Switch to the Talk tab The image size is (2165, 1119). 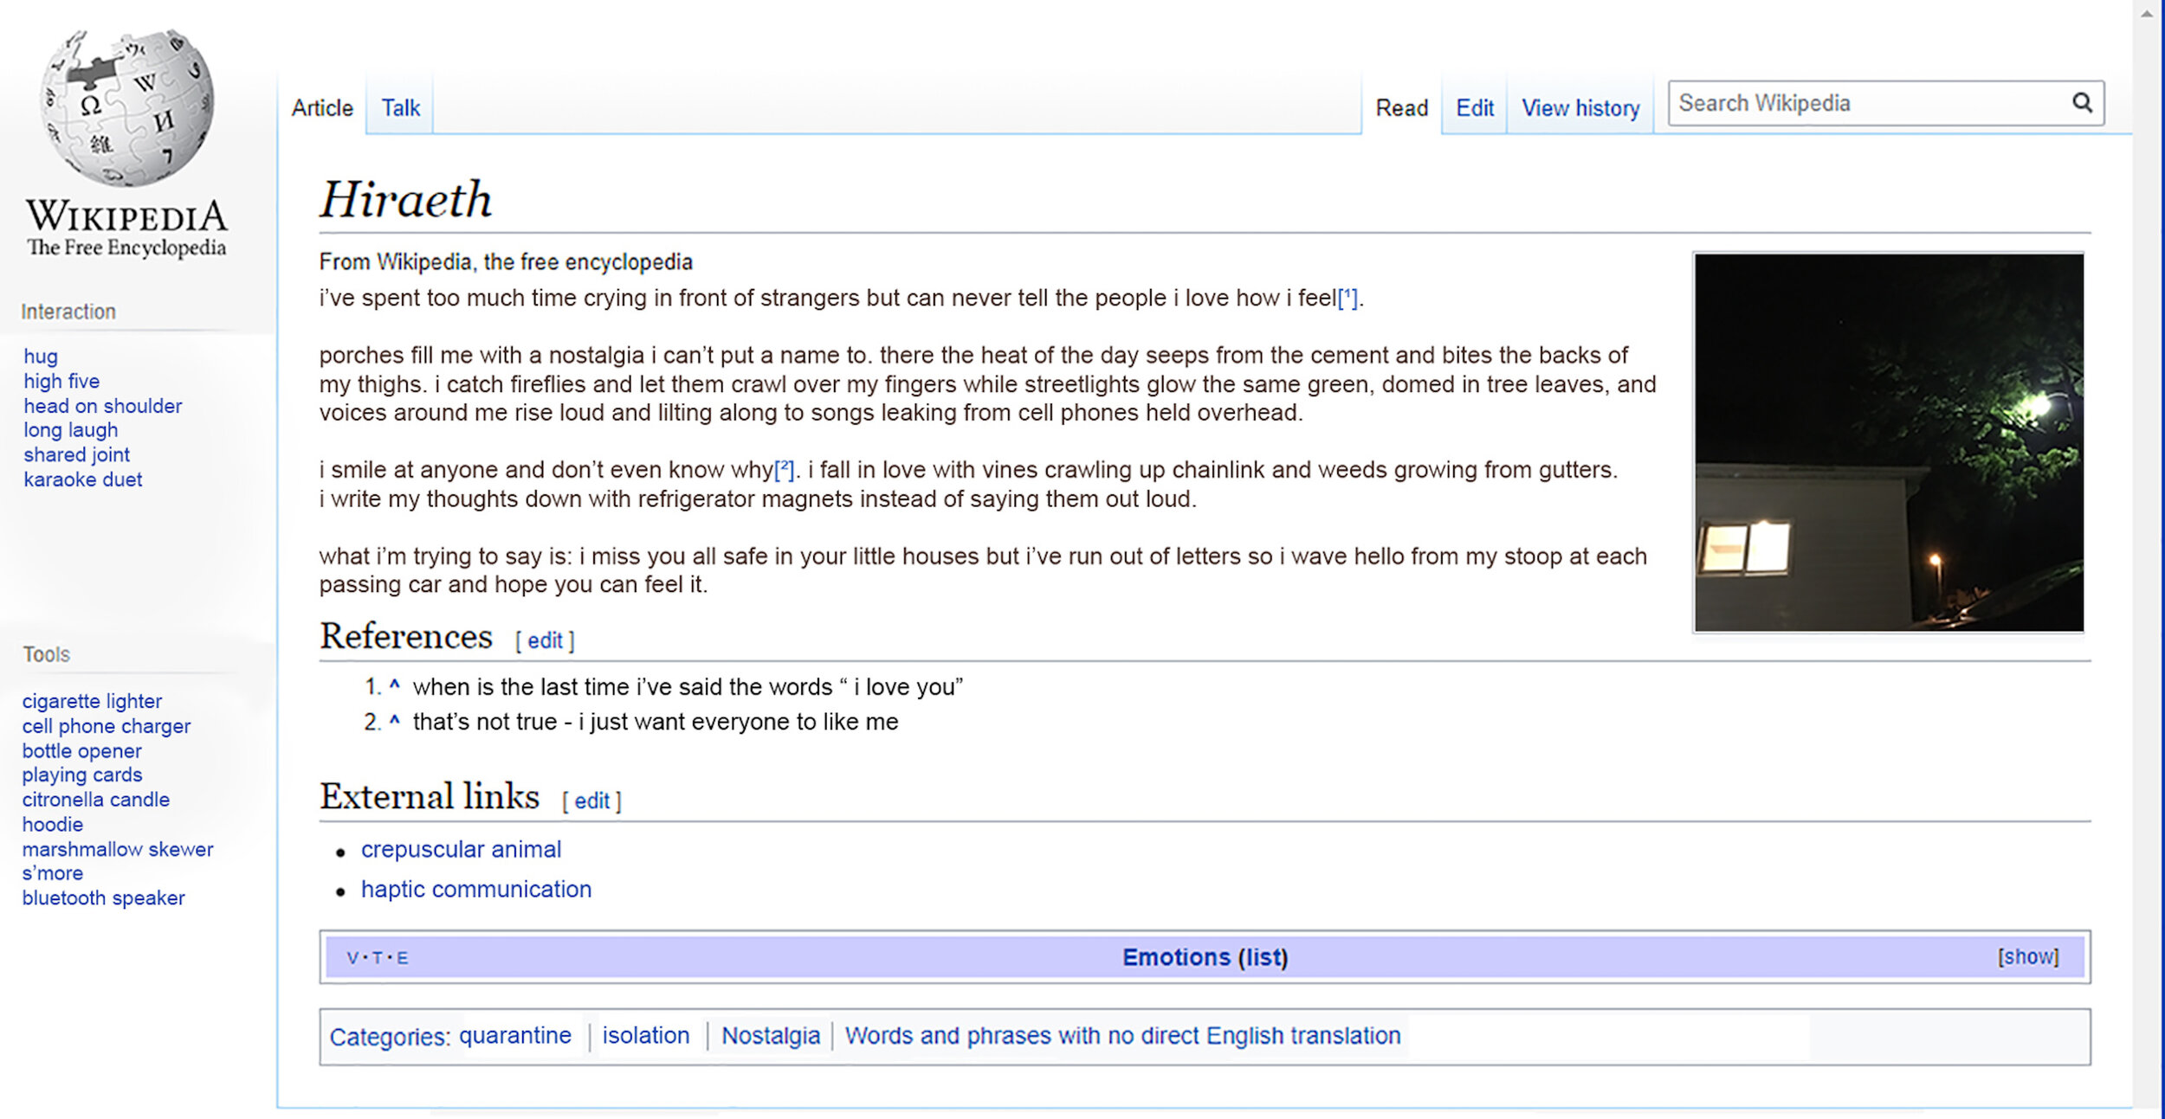click(400, 108)
